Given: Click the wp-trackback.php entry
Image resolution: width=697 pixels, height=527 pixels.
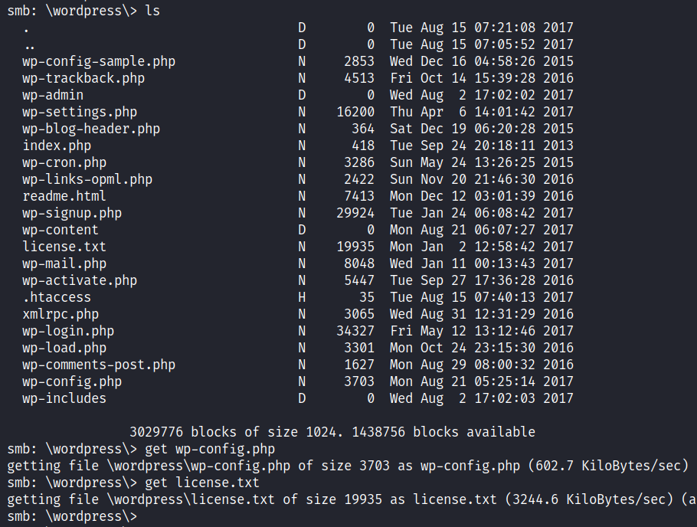Looking at the screenshot, I should click(x=83, y=78).
